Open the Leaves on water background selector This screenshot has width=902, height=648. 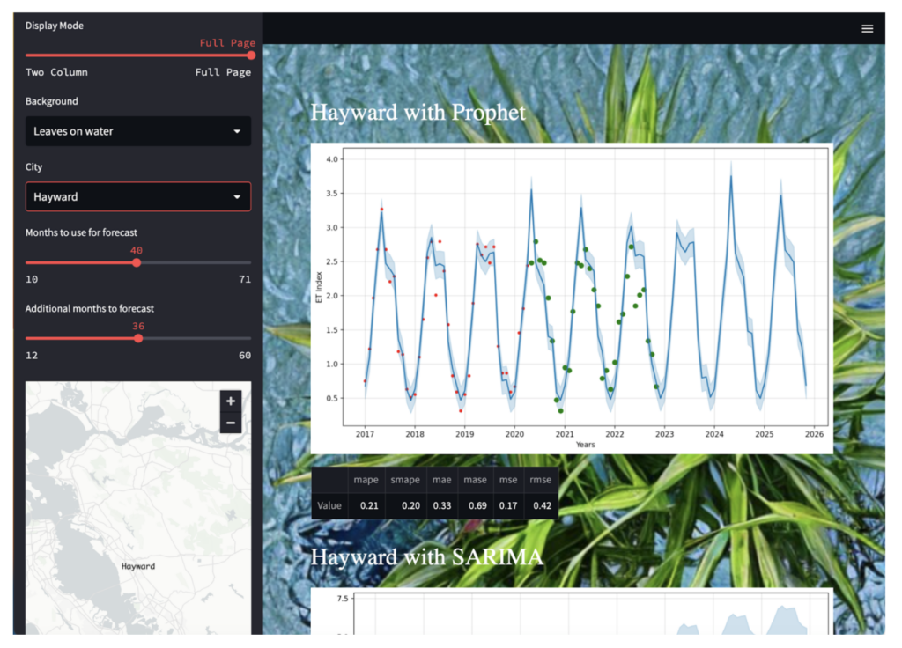coord(138,131)
